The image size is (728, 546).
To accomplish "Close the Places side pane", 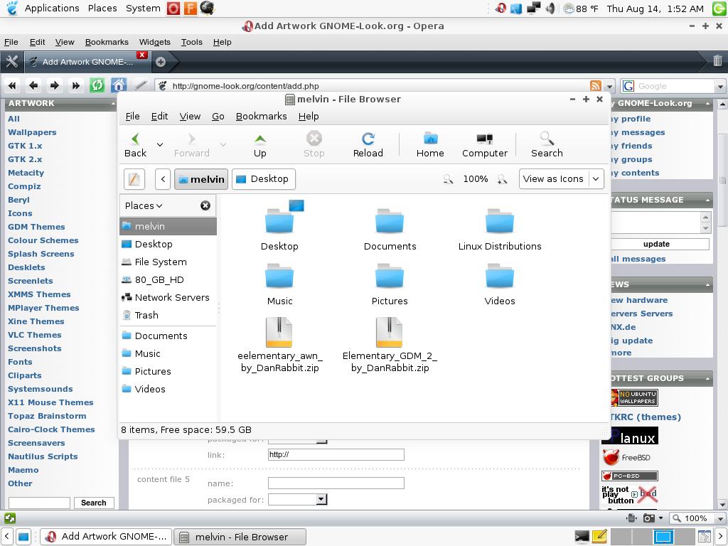I will pyautogui.click(x=205, y=205).
